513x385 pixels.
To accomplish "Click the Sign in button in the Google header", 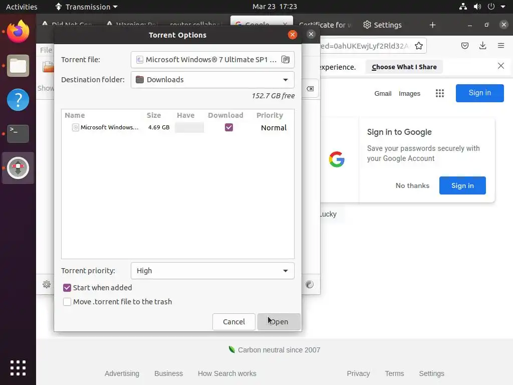I will coord(479,93).
